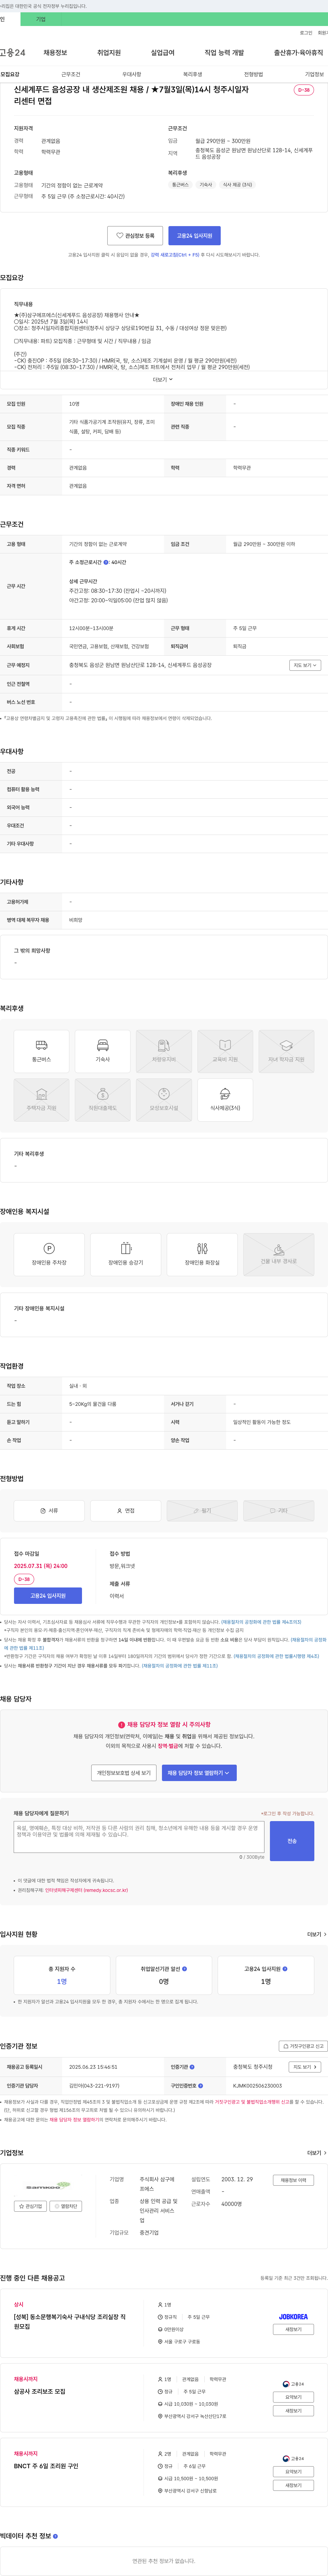
Task: Click the 직원대출제도 welfare icon
Action: point(103,1100)
